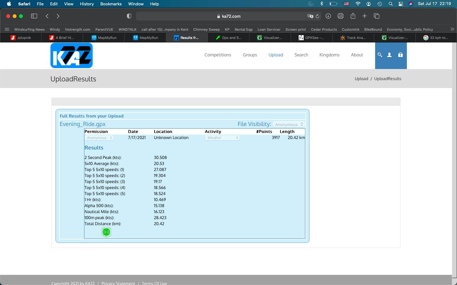Show Safari tab overview icon
This screenshot has height=285, width=457.
pos(377,16)
